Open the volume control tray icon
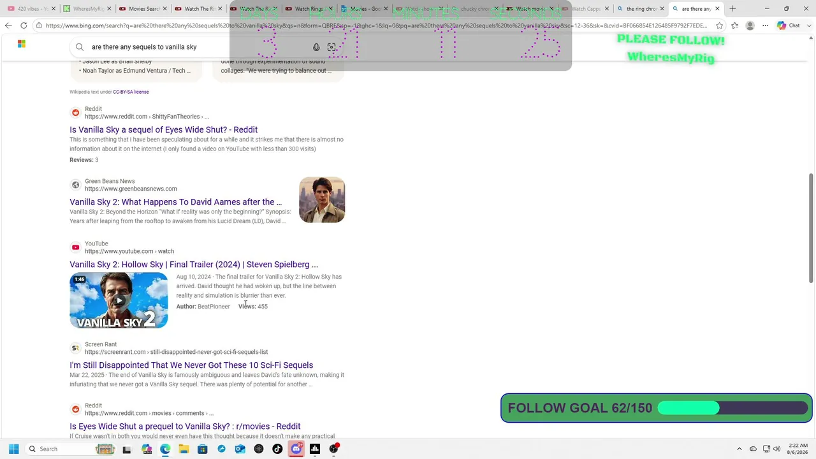This screenshot has width=816, height=459. (776, 449)
